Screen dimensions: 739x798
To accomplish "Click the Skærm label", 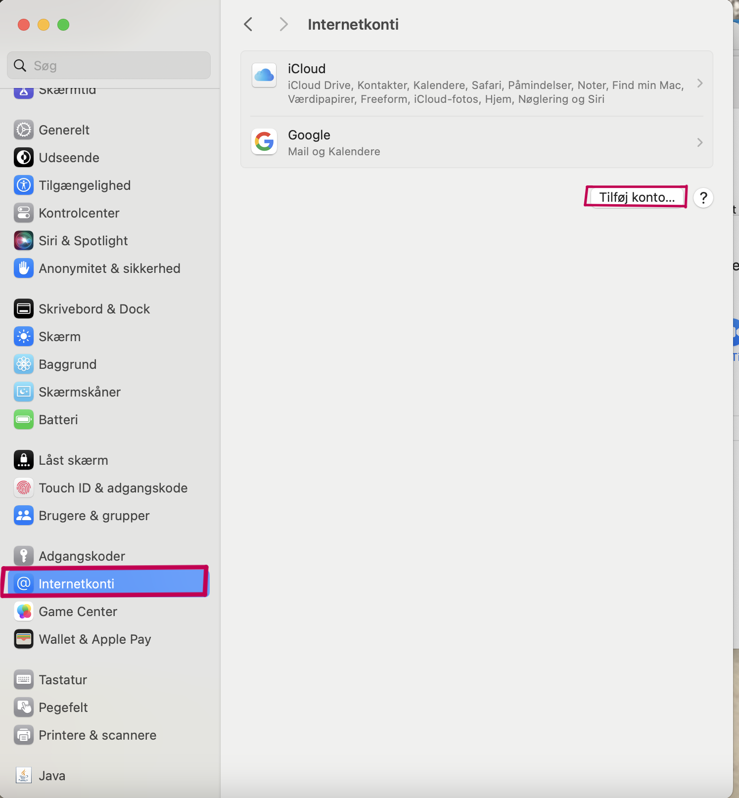I will pyautogui.click(x=59, y=337).
